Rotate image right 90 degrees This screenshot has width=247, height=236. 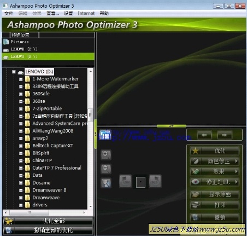[155, 181]
